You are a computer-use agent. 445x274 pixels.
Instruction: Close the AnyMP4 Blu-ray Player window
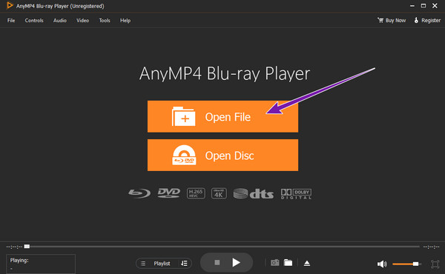[x=435, y=6]
